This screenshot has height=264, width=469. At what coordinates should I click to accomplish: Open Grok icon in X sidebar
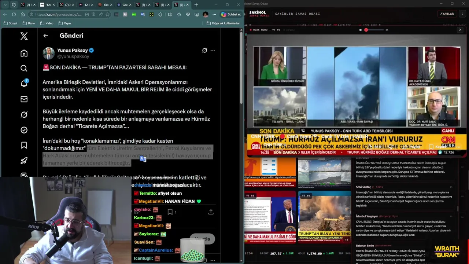point(24,115)
